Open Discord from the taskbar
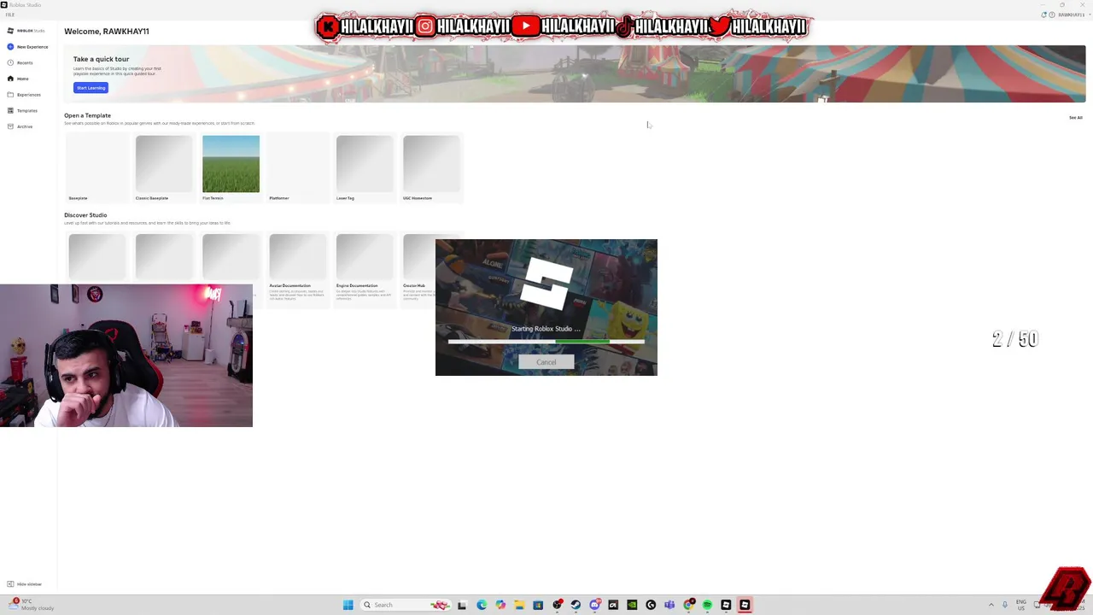Image resolution: width=1093 pixels, height=615 pixels. click(594, 605)
